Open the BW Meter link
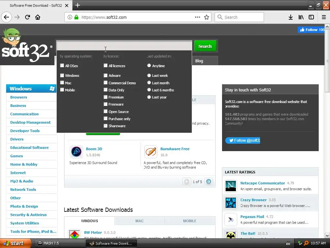This screenshot has height=248, width=330. pyautogui.click(x=93, y=232)
